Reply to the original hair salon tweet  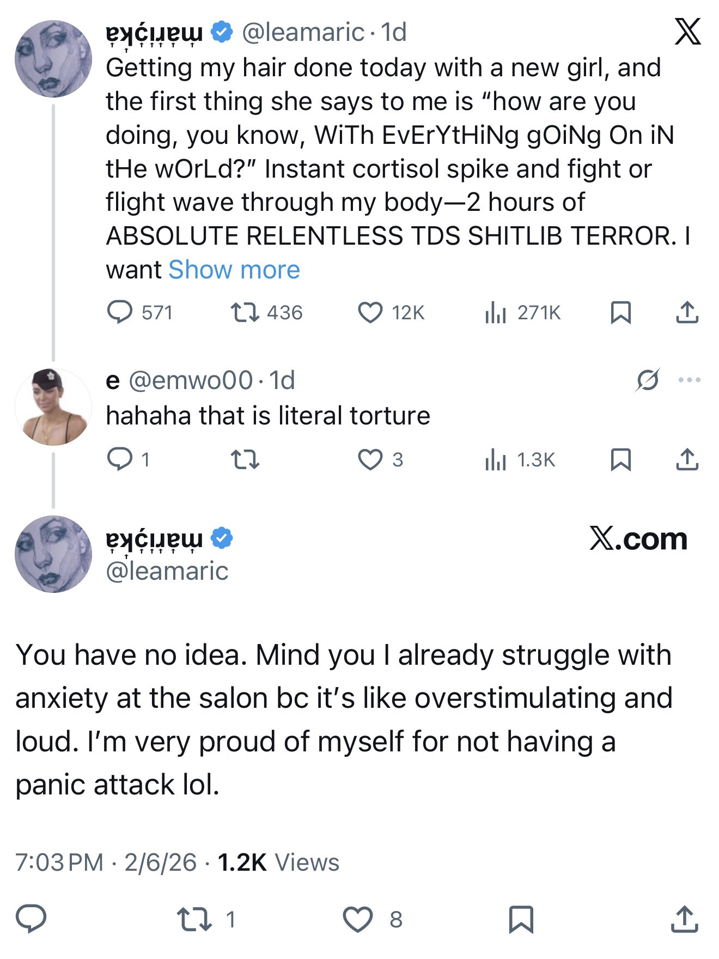pyautogui.click(x=119, y=313)
